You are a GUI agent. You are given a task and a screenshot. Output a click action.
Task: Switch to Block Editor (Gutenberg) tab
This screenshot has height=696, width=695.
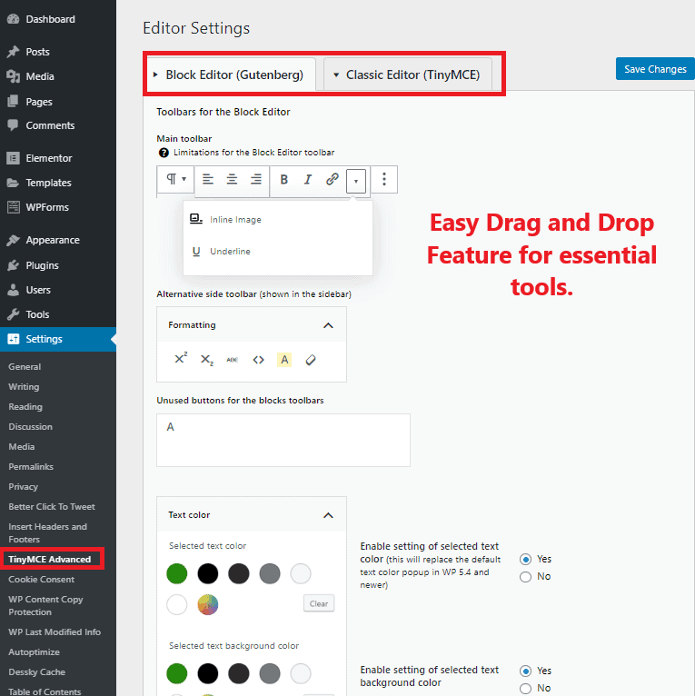[x=231, y=75]
